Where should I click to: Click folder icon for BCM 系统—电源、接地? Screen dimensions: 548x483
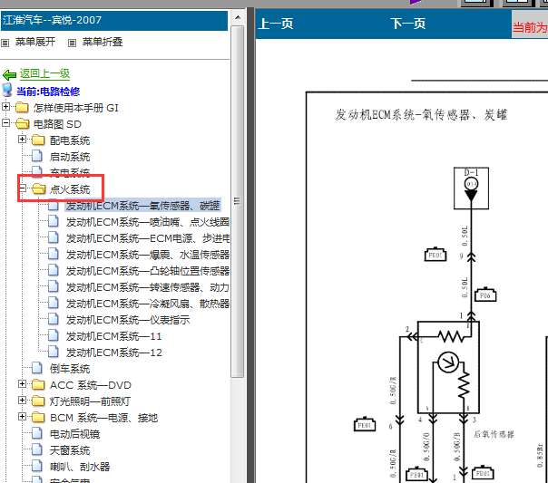click(38, 418)
